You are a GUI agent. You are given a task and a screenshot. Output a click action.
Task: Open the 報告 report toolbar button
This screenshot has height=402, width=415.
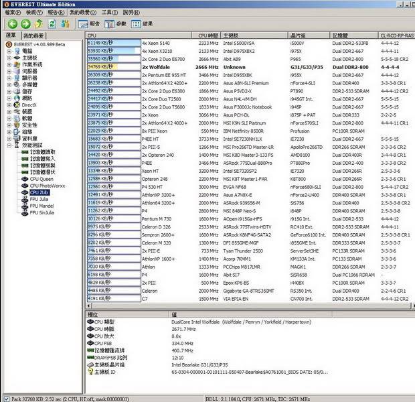pyautogui.click(x=89, y=24)
